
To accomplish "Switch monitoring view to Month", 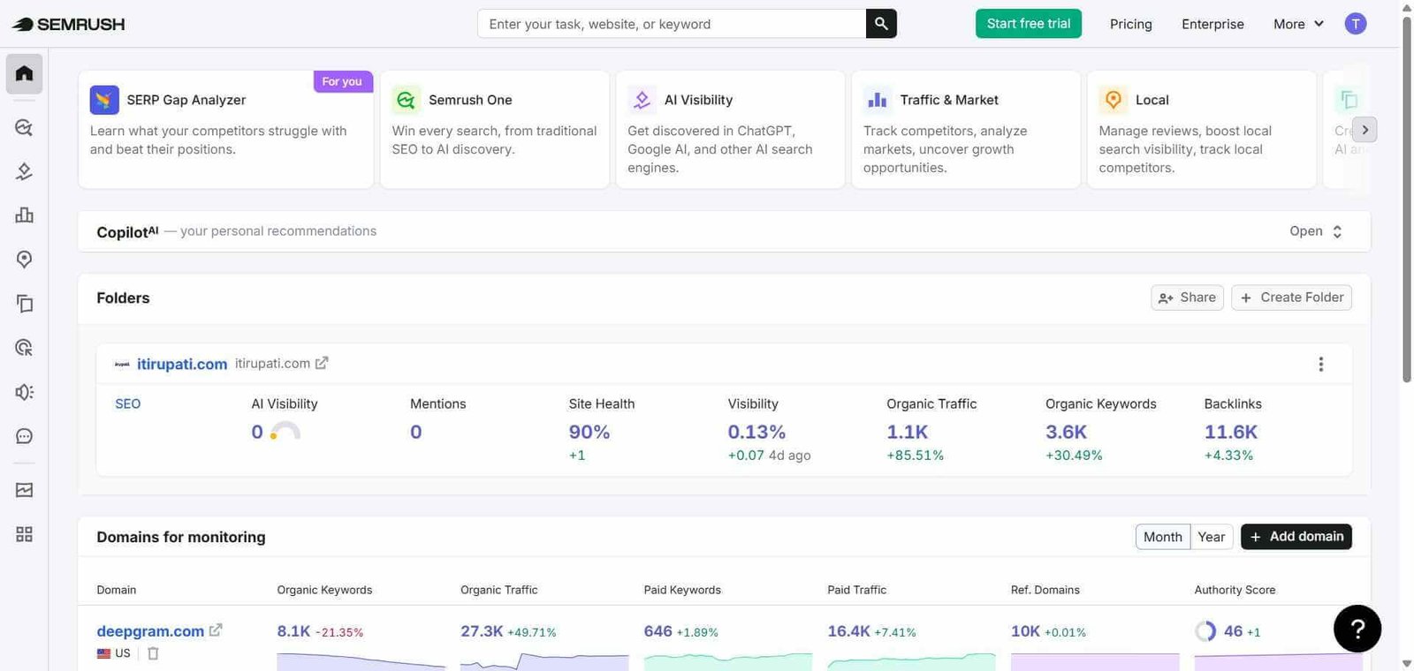I will [1162, 537].
